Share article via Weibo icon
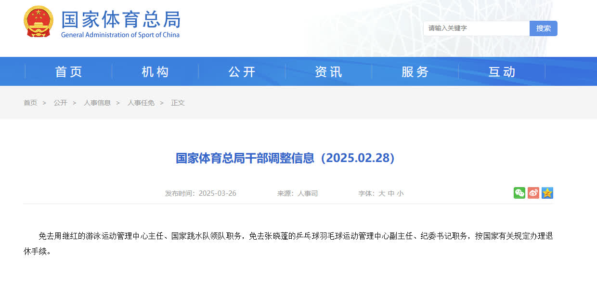This screenshot has height=285, width=597. (x=533, y=193)
